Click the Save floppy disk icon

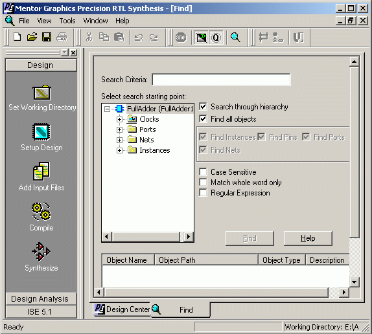coord(47,37)
